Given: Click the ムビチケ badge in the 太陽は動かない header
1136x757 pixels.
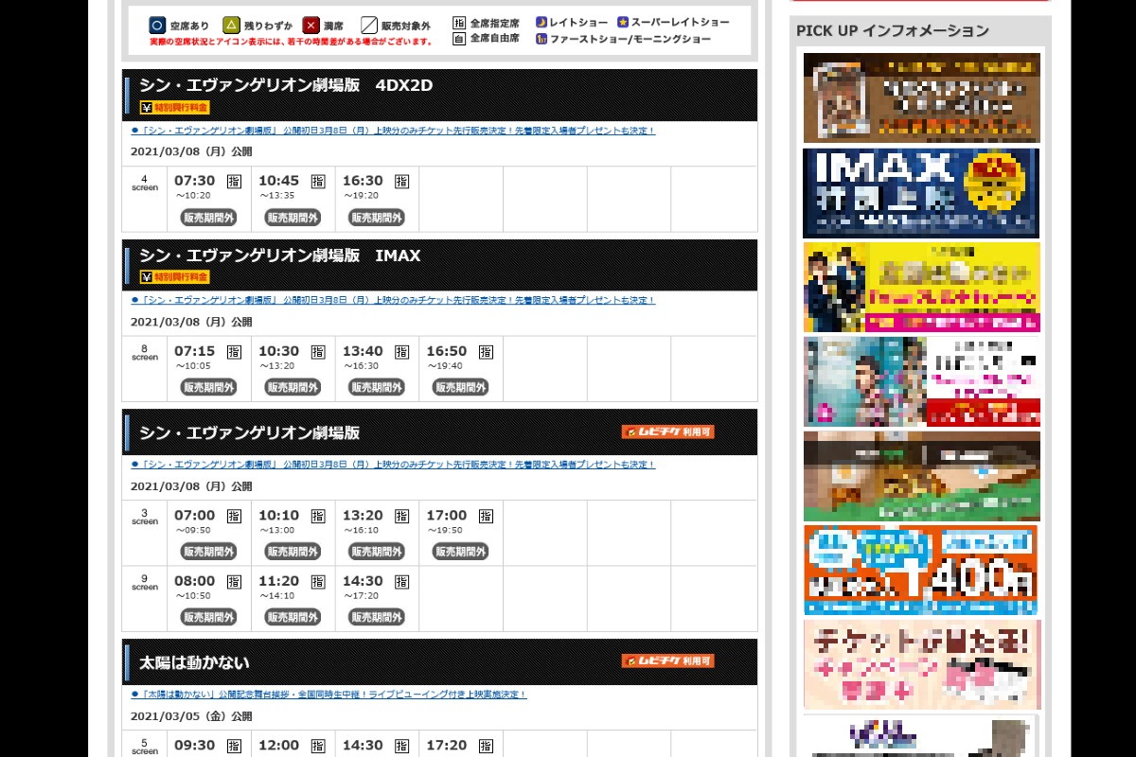Looking at the screenshot, I should (x=667, y=660).
